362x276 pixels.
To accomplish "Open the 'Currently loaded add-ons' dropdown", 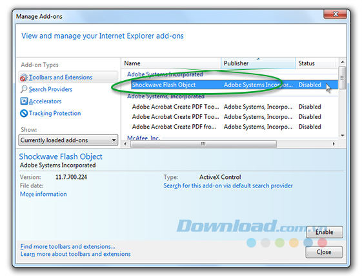I will 68,140.
